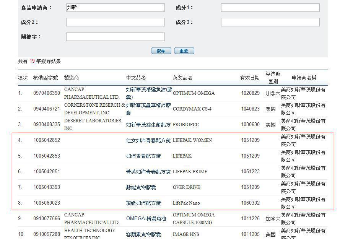Select approval number 1005060023
Image resolution: width=340 pixels, height=239 pixels.
click(47, 203)
